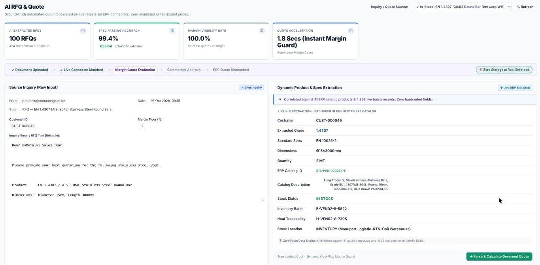Open info icon on Quote Acceleration card

[351, 30]
